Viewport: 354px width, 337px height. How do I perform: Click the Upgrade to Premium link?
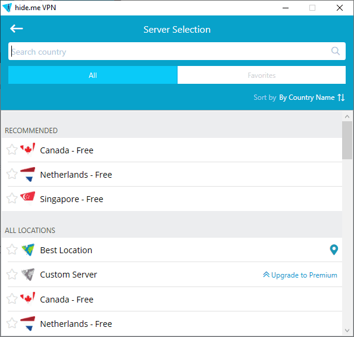point(300,275)
